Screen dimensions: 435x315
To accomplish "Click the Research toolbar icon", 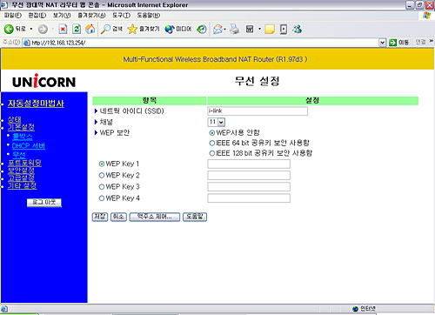I will coord(284,29).
